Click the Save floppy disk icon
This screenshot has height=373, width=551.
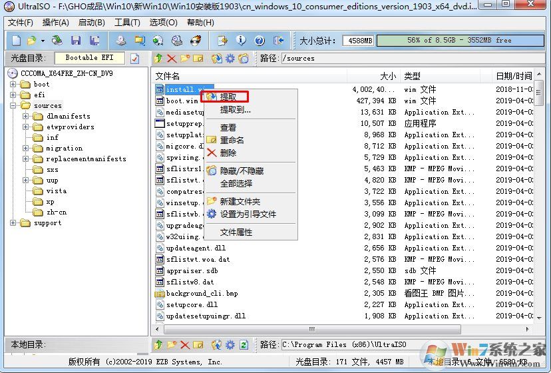[x=76, y=41]
